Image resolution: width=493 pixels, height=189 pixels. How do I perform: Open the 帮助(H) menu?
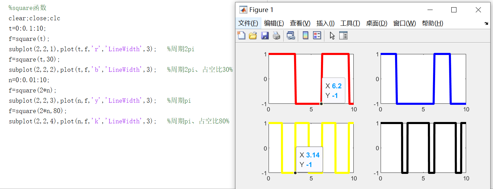(432, 23)
